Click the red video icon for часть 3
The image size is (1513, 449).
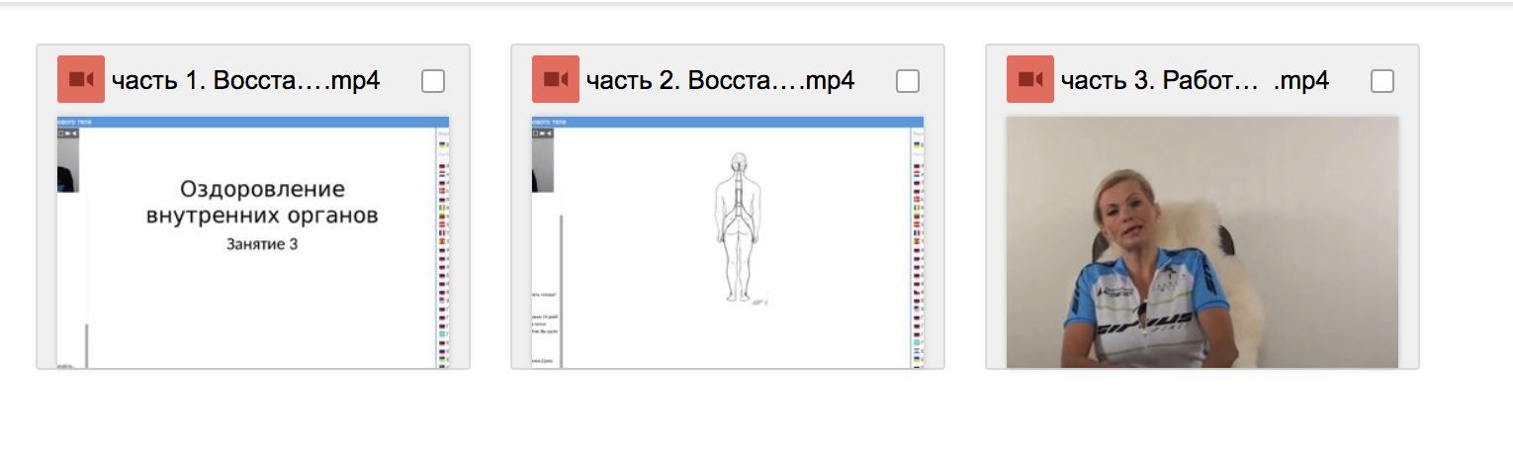click(1030, 79)
